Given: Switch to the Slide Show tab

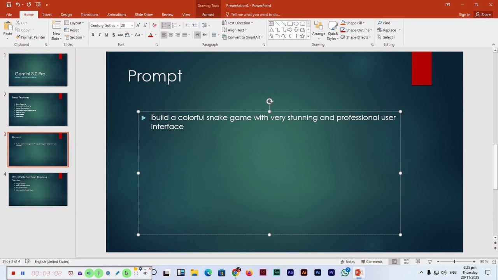Looking at the screenshot, I should point(144,14).
